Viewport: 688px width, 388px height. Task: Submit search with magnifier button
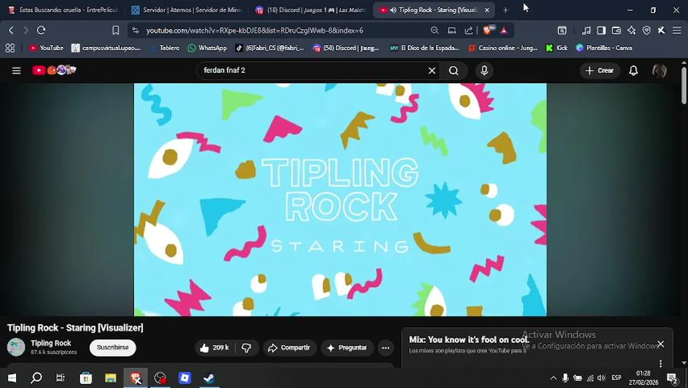[454, 71]
